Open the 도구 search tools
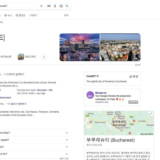This screenshot has height=160, width=160. tap(66, 15)
